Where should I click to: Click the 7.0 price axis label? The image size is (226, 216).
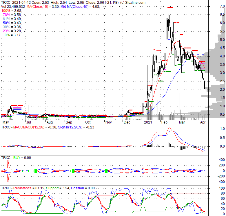pos(222,6)
